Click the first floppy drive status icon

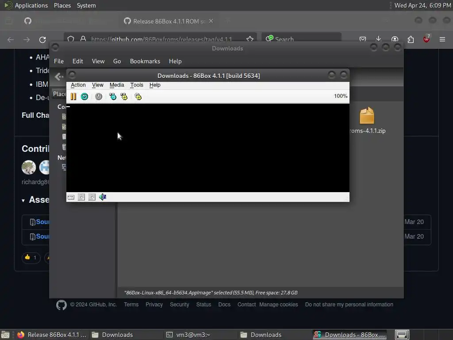(81, 197)
